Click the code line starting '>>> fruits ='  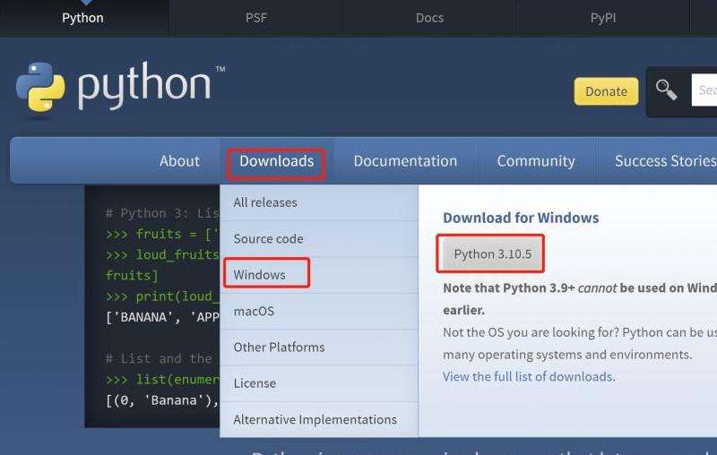coord(162,234)
